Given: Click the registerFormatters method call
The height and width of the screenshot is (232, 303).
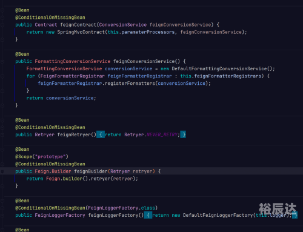Looking at the screenshot, I should (x=130, y=84).
